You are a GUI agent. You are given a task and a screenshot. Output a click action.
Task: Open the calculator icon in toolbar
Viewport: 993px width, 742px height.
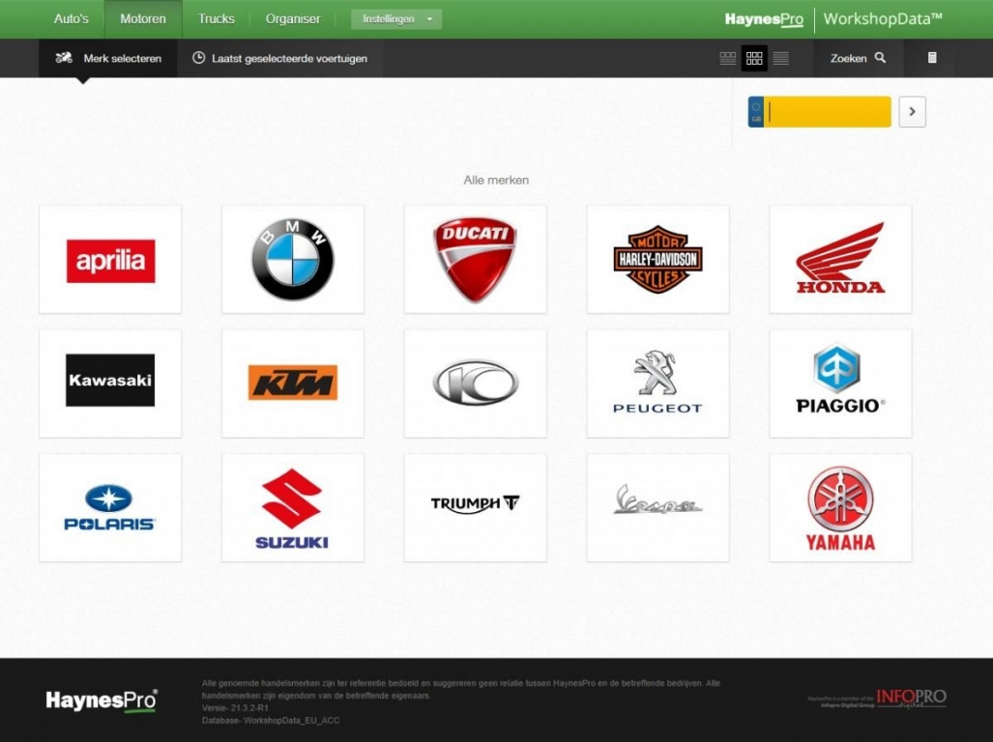(x=932, y=58)
